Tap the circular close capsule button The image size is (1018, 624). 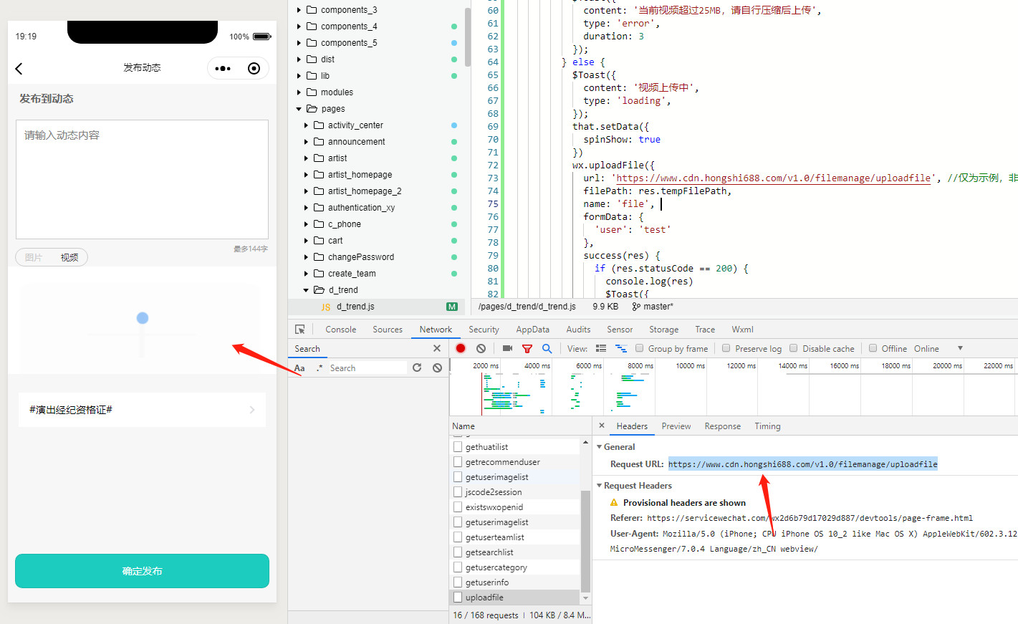254,69
